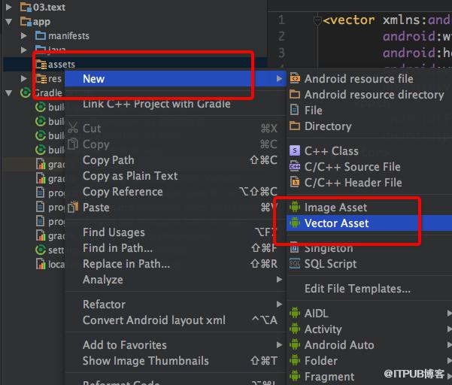
Task: Click the Directory folder icon
Action: (x=295, y=126)
